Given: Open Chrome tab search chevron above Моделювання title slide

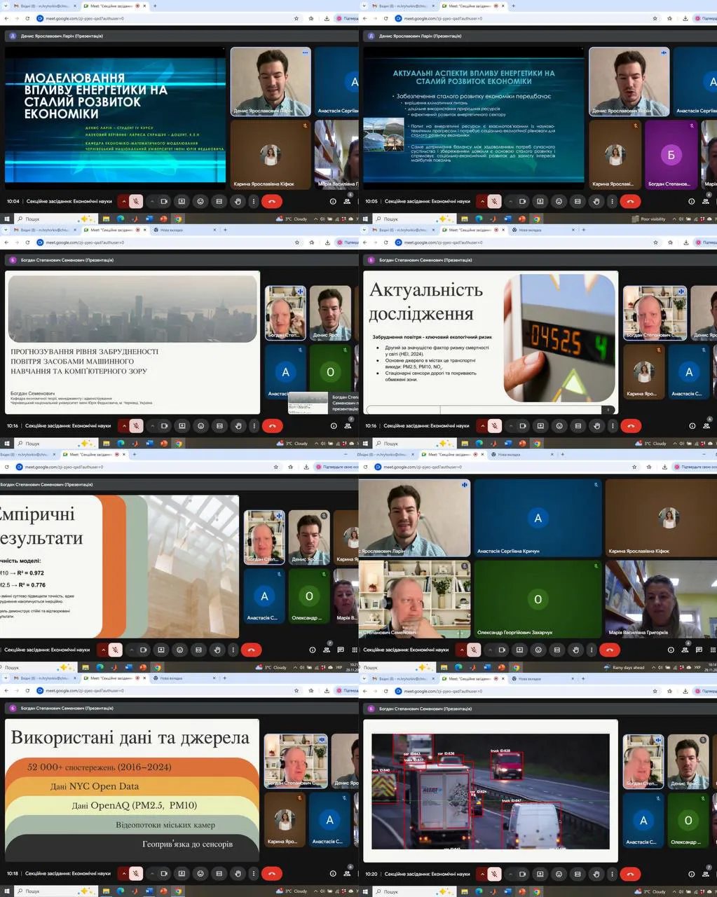Looking at the screenshot, I should (x=6, y=6).
